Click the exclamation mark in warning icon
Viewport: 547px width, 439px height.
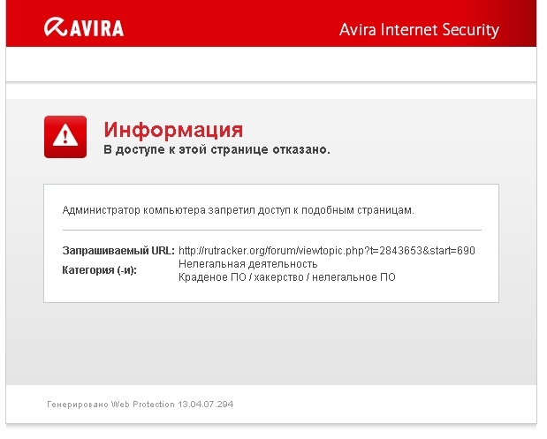click(65, 136)
